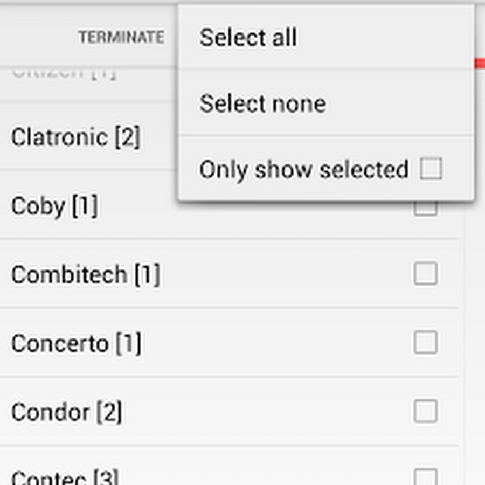Check the Contec row checkbox
The image size is (485, 485).
point(425,477)
